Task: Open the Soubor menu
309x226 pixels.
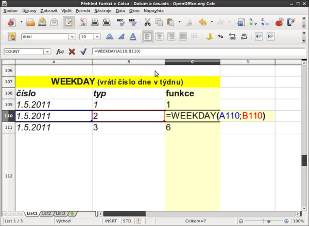Action: click(11, 11)
